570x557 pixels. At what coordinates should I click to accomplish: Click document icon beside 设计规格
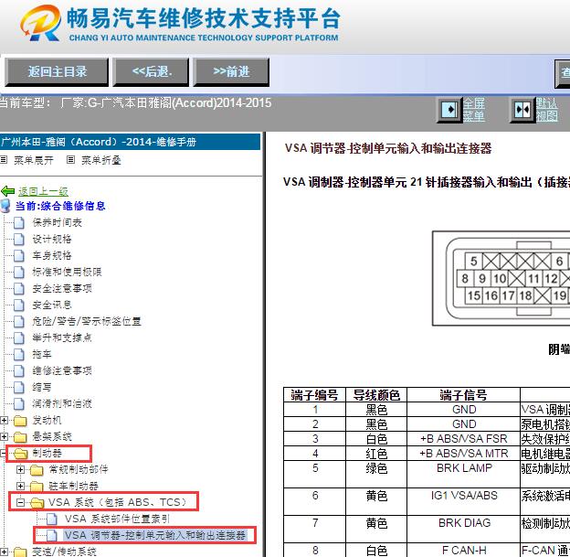coord(19,239)
